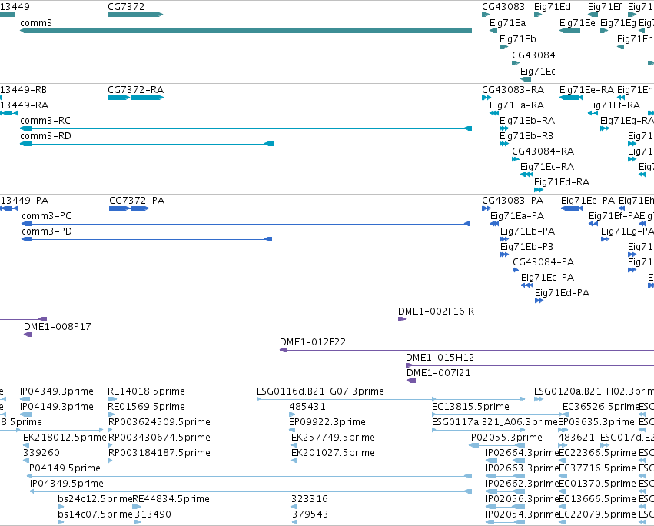Click the EK218012.5prime EST label

65,438
